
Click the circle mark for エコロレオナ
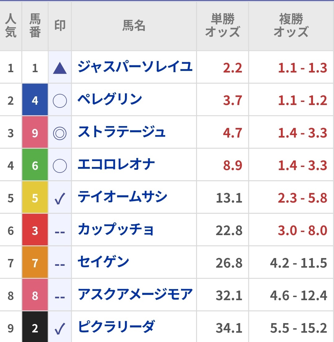(60, 166)
